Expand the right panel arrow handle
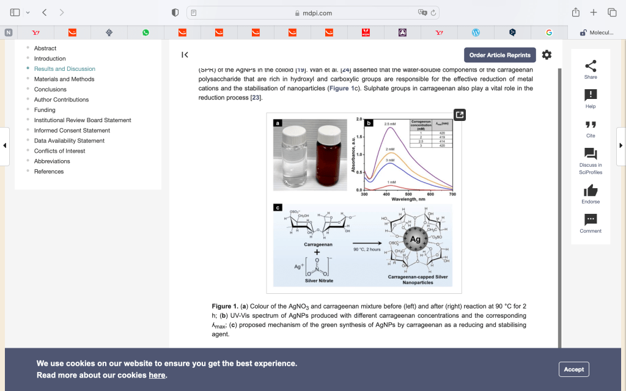 621,145
